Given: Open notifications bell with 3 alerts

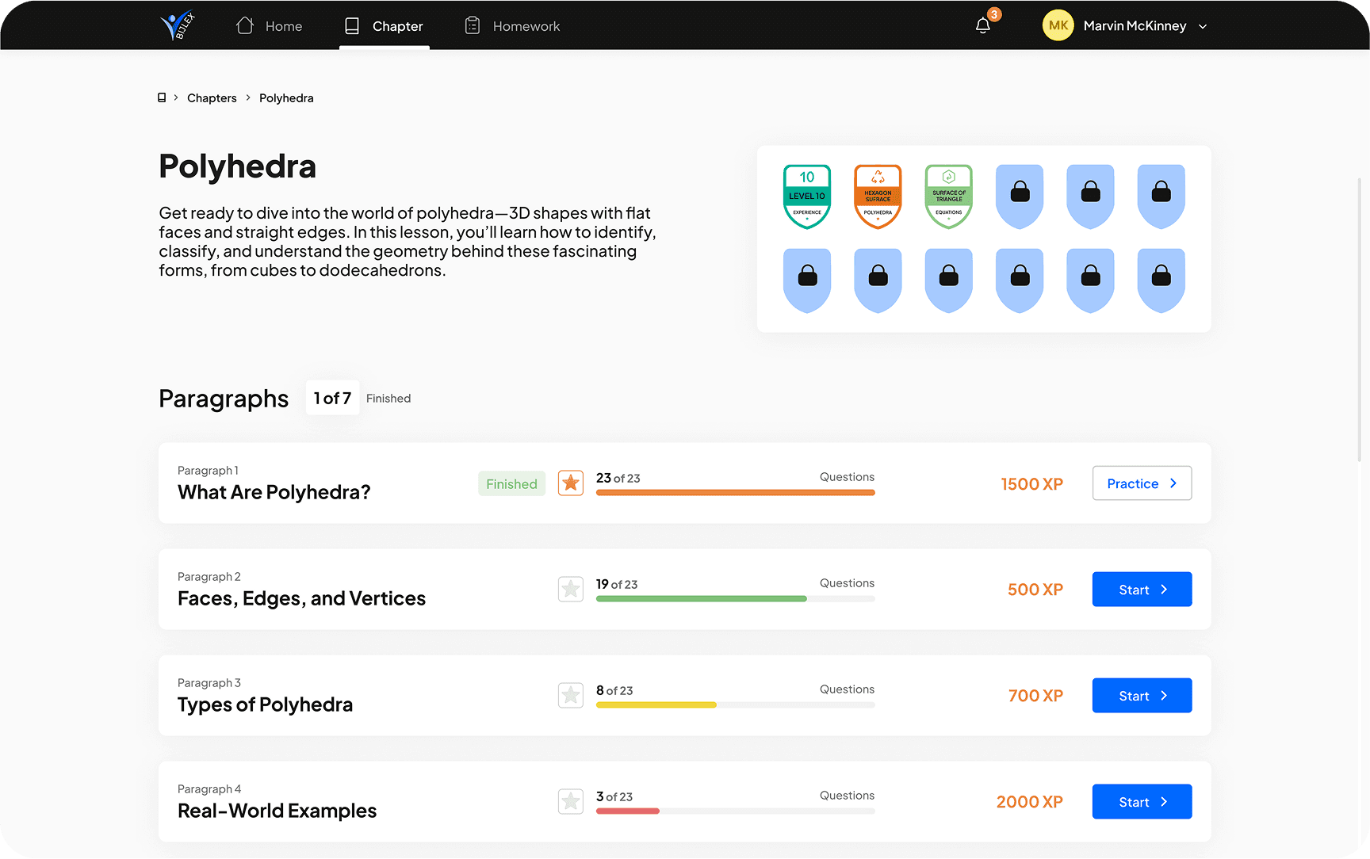Looking at the screenshot, I should coord(983,25).
